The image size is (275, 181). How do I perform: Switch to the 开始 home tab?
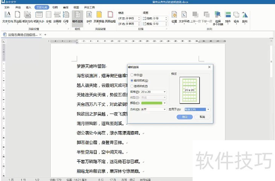pyautogui.click(x=18, y=7)
